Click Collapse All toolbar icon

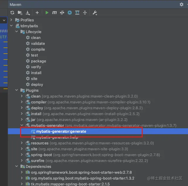coord(85,13)
